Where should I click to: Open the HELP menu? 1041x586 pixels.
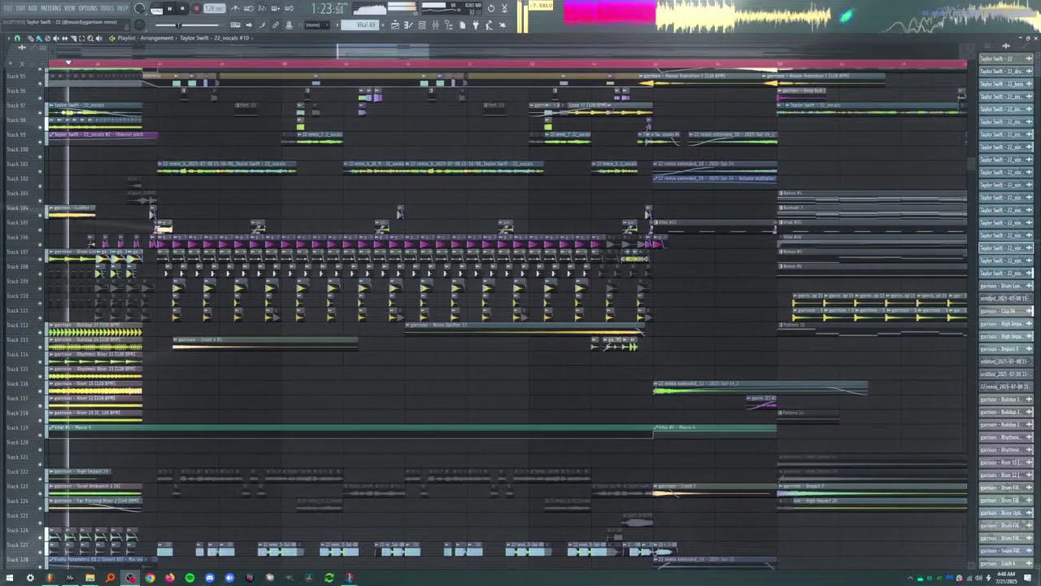click(x=123, y=8)
